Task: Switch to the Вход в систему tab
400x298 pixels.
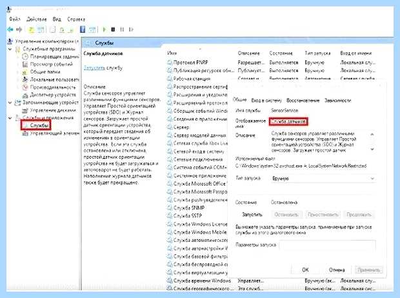Action: point(266,101)
